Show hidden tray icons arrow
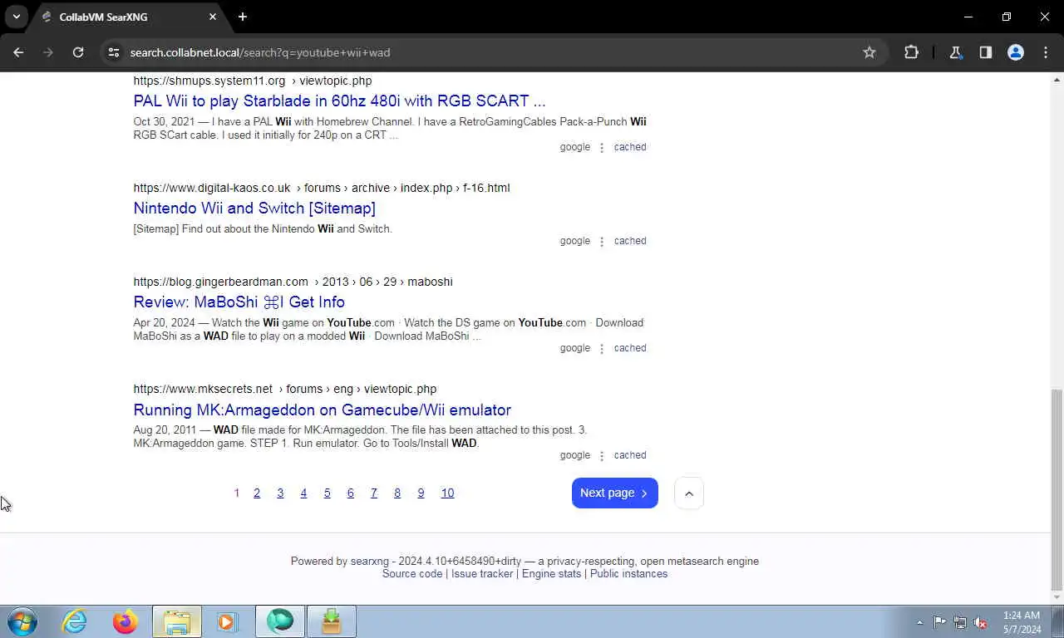Viewport: 1064px width, 638px height. point(919,622)
